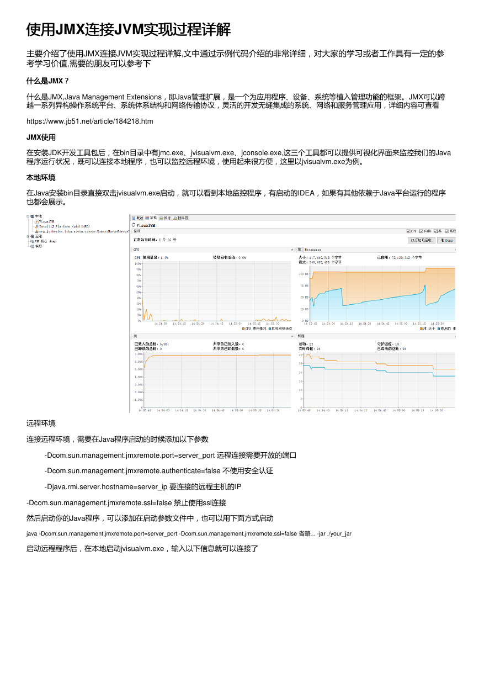Click the 已启动的总数 started threads count
The image size is (479, 678).
coord(392,348)
